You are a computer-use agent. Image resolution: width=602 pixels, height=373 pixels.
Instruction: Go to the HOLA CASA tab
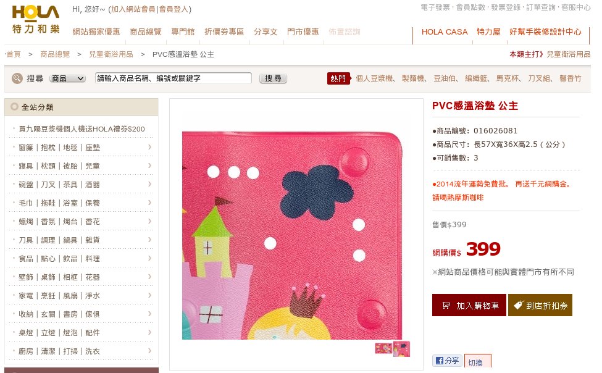pyautogui.click(x=445, y=32)
